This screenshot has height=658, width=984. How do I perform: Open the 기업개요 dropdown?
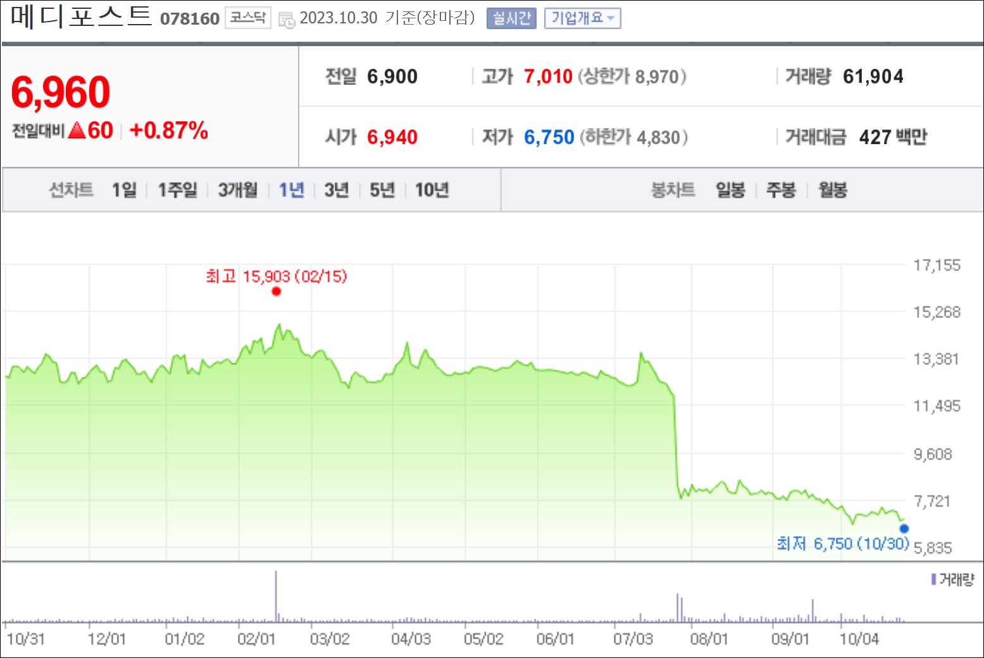click(x=582, y=18)
